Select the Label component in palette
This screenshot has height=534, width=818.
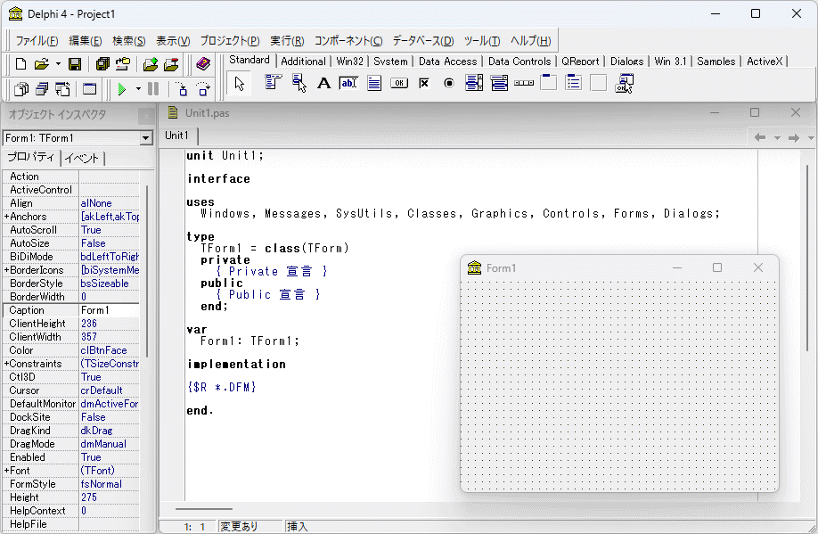[324, 84]
